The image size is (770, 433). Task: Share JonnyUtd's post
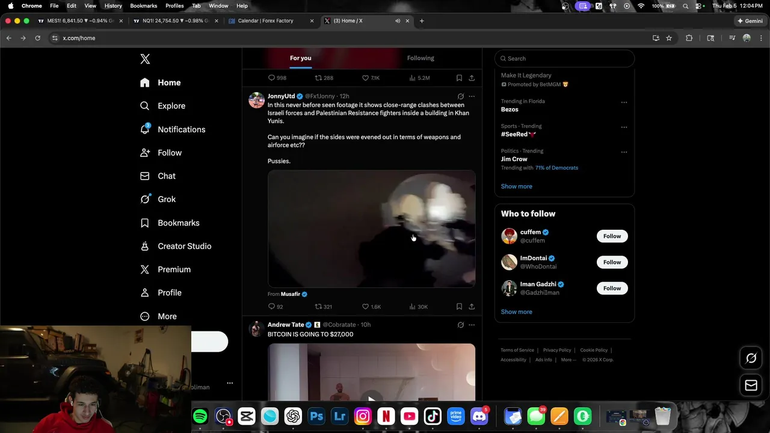472,307
